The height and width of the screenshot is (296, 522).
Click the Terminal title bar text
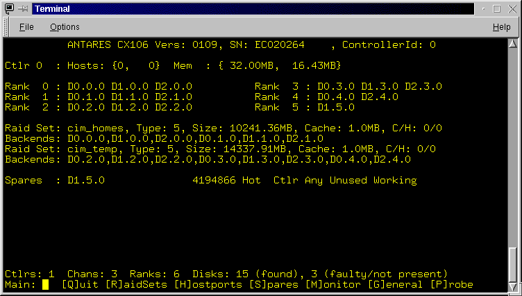point(53,8)
